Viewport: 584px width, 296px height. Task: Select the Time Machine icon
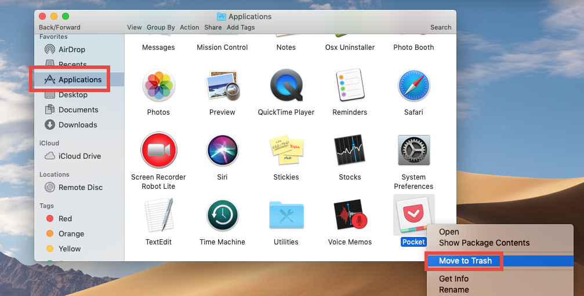click(x=222, y=215)
